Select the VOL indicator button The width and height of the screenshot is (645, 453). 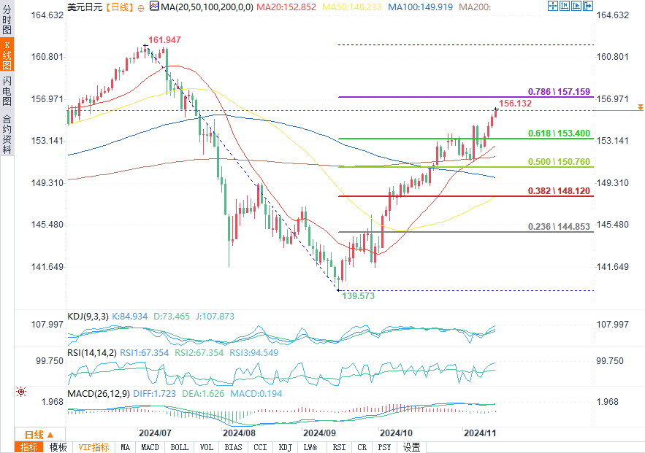[207, 447]
